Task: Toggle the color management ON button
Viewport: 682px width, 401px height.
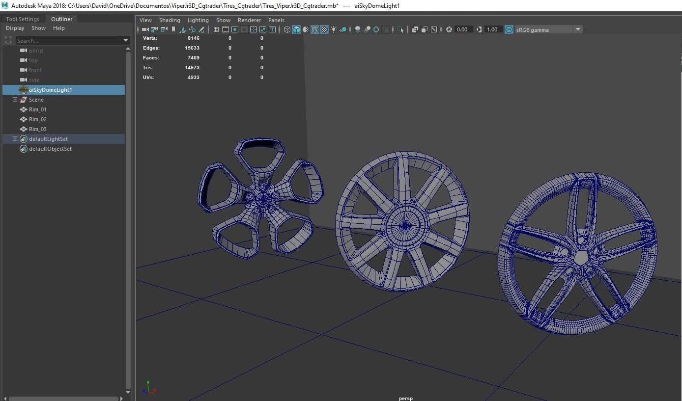Action: click(509, 29)
